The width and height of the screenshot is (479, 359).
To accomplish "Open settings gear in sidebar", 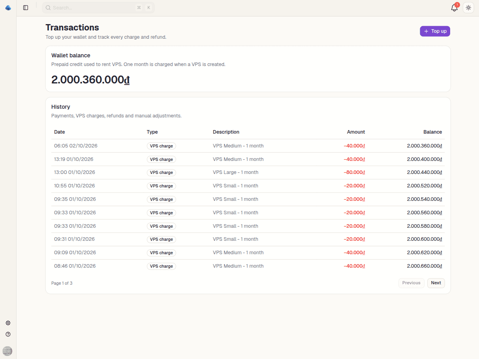I will (x=8, y=323).
